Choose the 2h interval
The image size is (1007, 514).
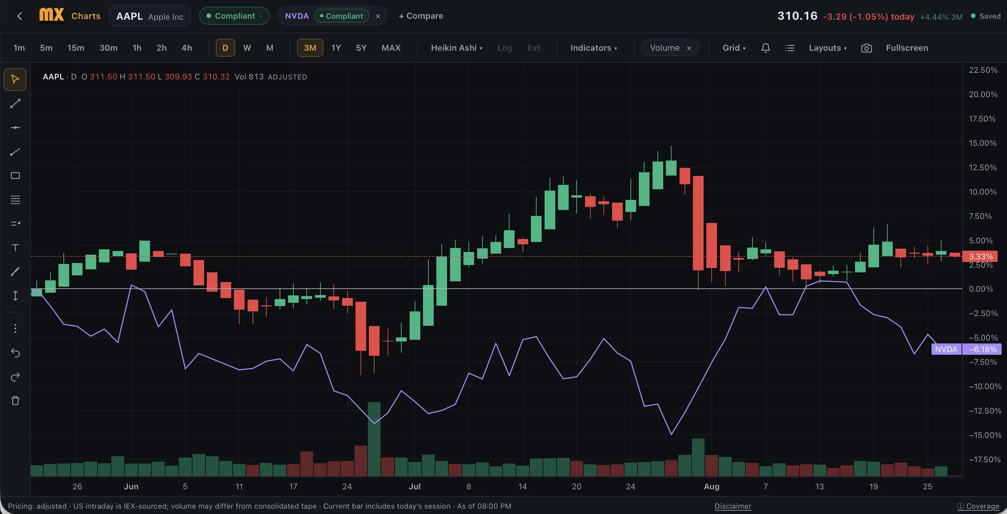click(x=162, y=48)
